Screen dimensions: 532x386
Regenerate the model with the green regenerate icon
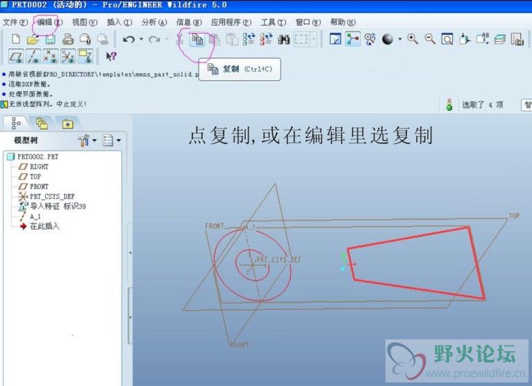point(249,40)
